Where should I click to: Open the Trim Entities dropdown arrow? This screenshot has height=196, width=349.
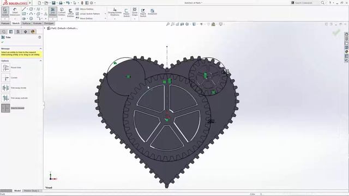coord(53,19)
